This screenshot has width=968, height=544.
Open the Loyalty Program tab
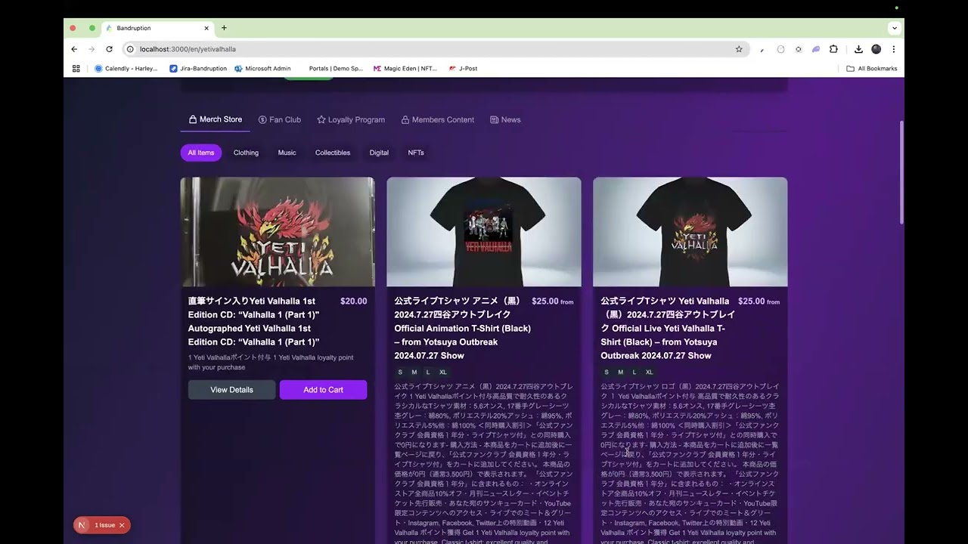pyautogui.click(x=351, y=119)
